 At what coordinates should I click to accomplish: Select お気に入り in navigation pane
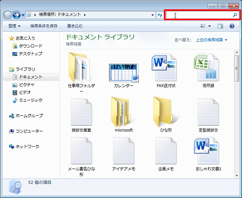tap(22, 38)
